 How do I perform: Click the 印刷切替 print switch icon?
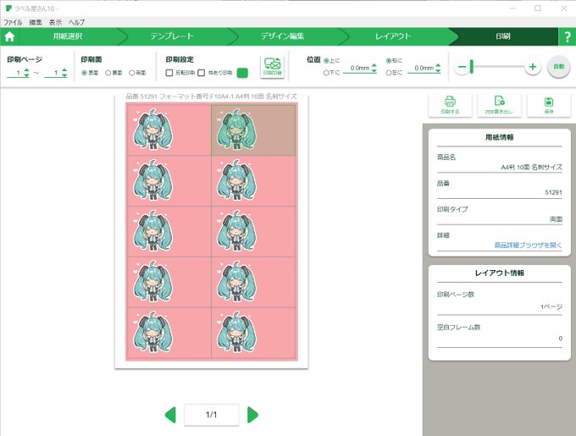pyautogui.click(x=272, y=66)
